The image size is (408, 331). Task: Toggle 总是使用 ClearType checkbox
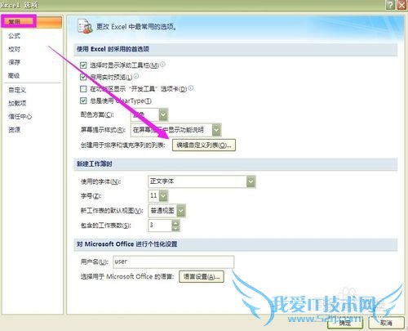pyautogui.click(x=83, y=101)
